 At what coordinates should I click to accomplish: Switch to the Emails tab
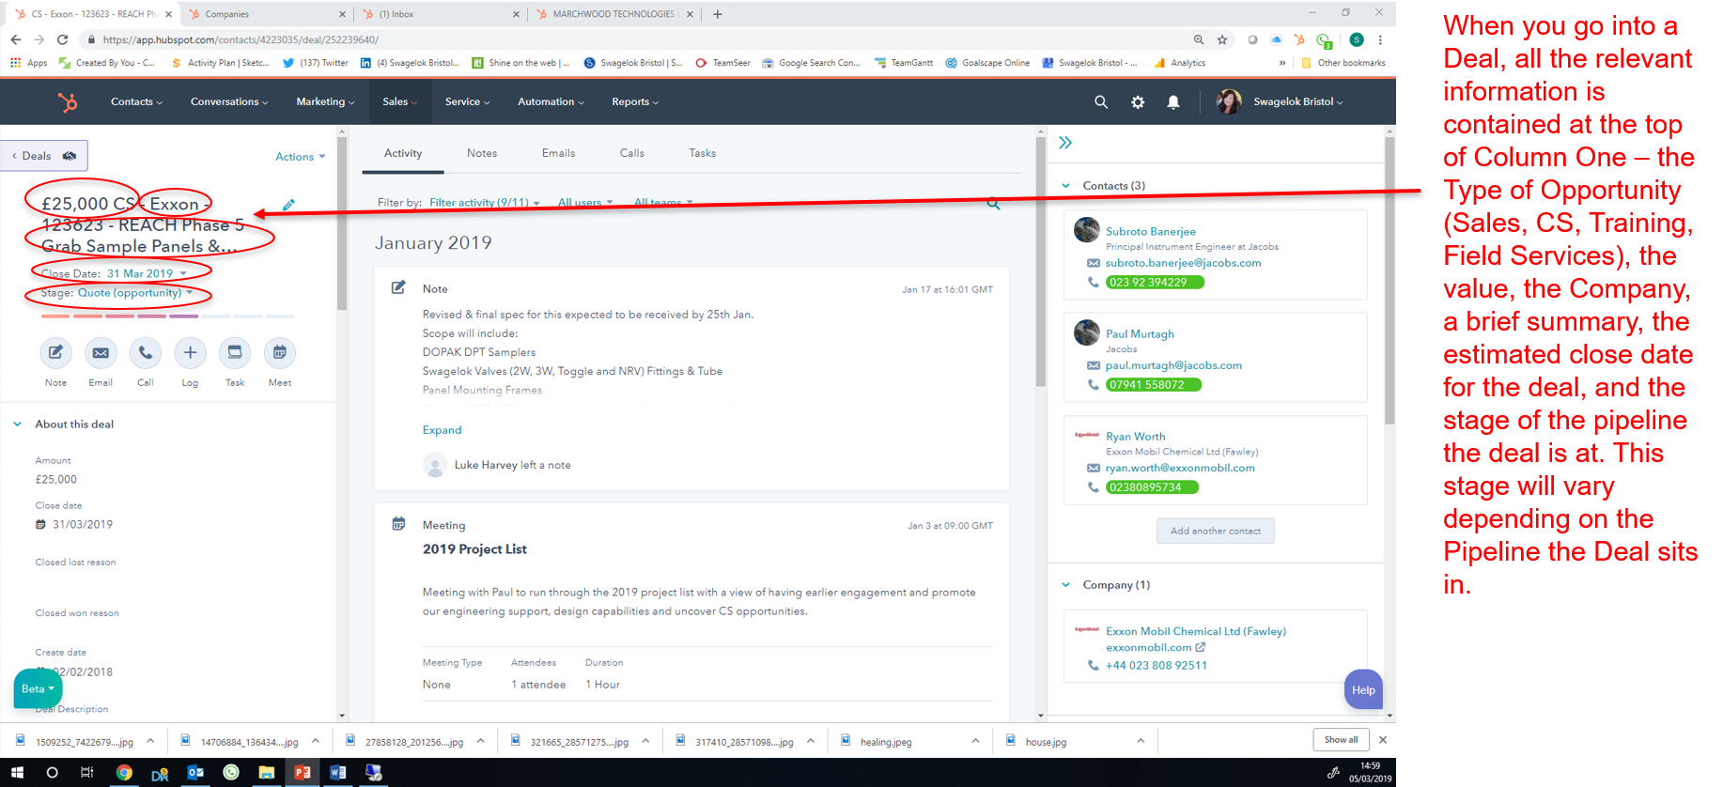pyautogui.click(x=558, y=153)
